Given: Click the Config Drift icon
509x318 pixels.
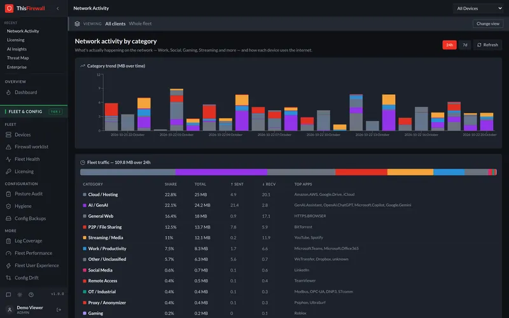Looking at the screenshot, I should 8,278.
